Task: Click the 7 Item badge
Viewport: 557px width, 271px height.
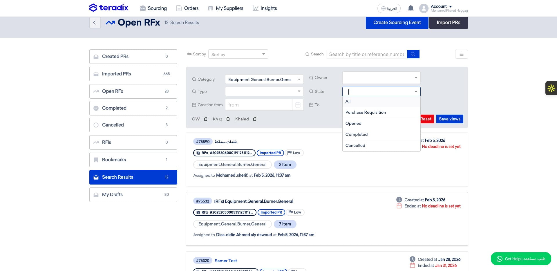Action: 285,224
